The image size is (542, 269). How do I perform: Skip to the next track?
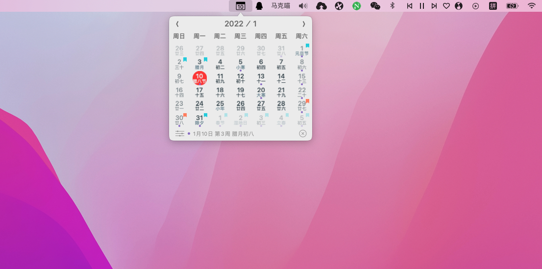[x=434, y=6]
